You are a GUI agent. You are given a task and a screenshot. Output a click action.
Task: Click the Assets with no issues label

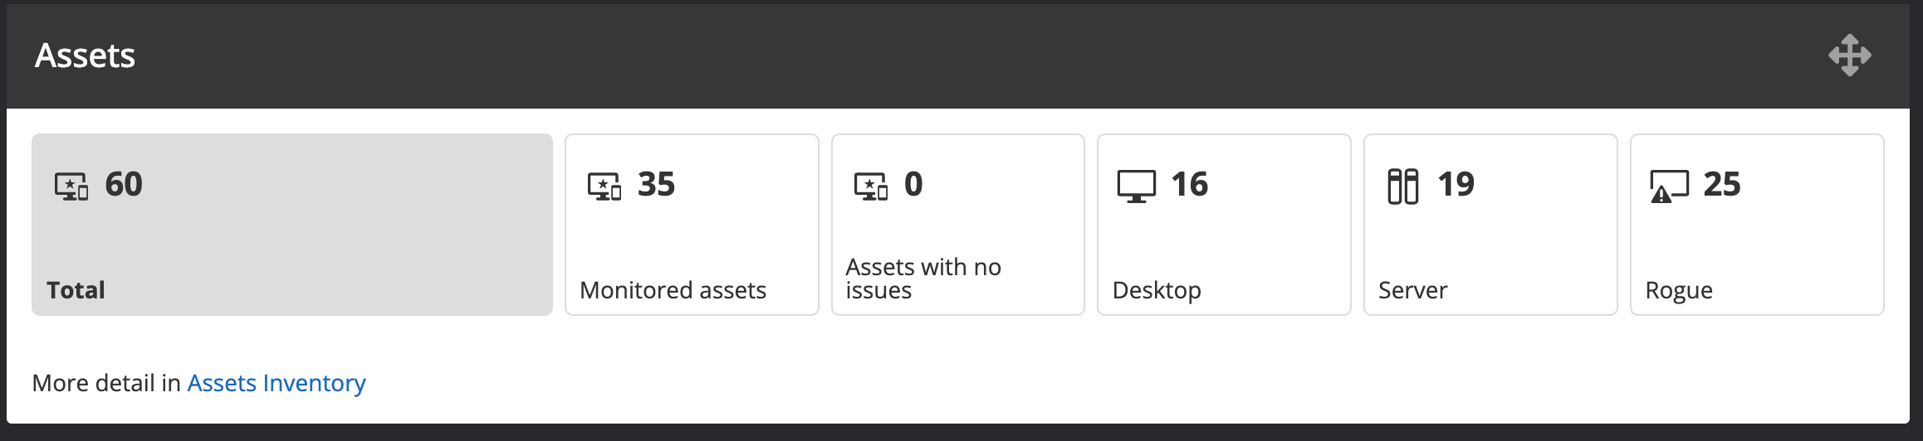click(922, 279)
